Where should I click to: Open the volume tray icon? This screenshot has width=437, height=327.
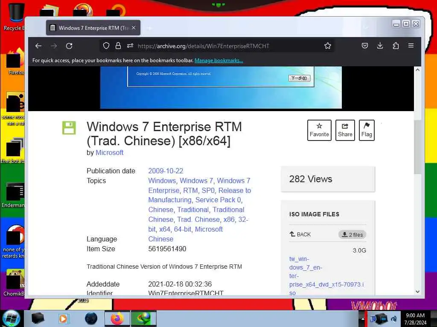394,318
